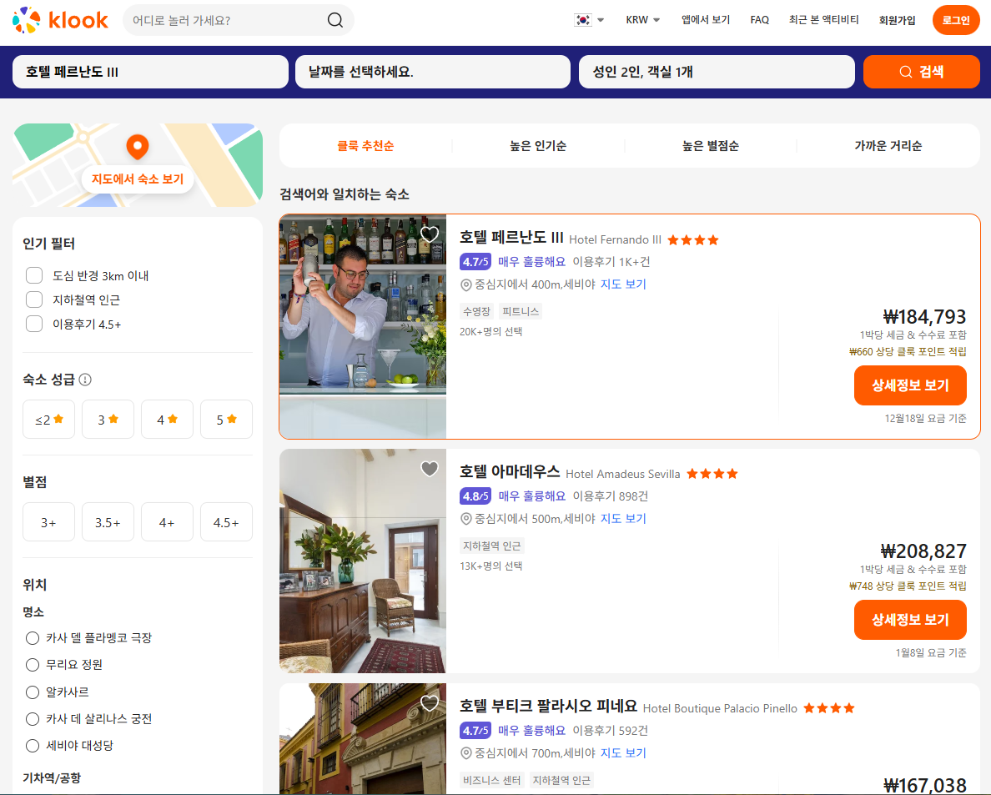Click the map pin icon on map thumbnail

pos(137,147)
